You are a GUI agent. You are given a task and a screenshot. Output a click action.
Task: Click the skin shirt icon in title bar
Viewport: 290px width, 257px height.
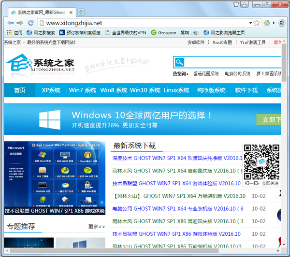click(236, 4)
